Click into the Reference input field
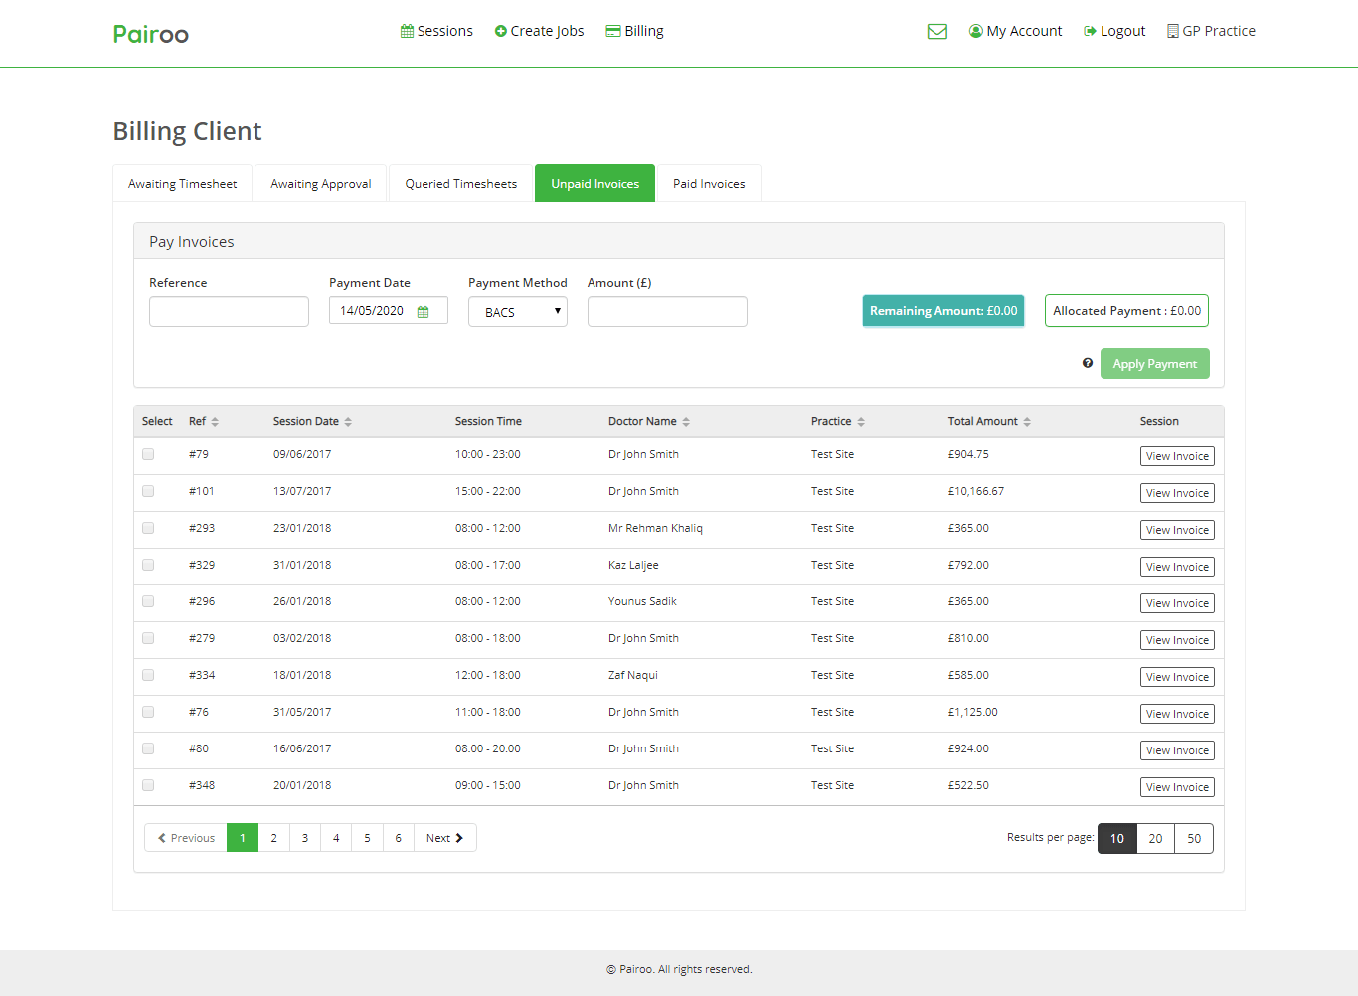 click(x=229, y=312)
